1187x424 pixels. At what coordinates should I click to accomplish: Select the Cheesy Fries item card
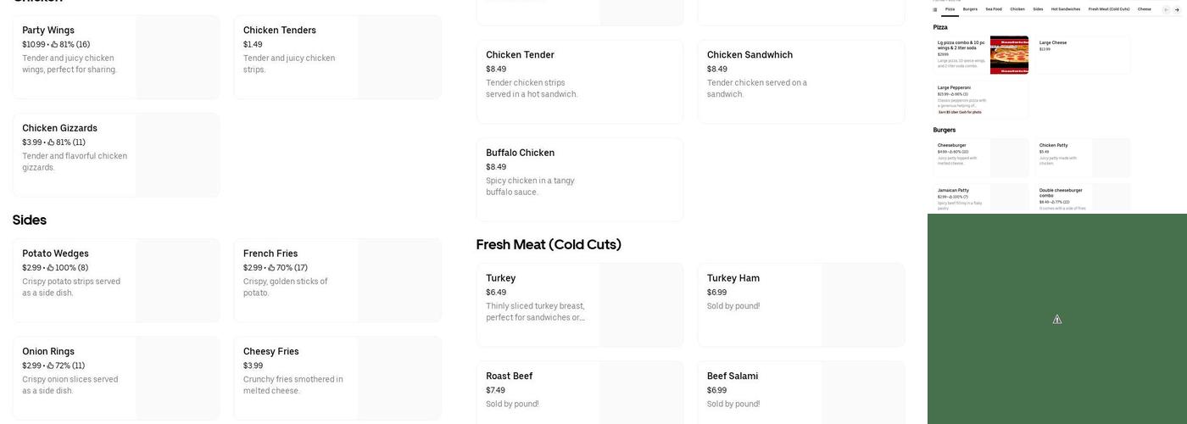tap(337, 378)
